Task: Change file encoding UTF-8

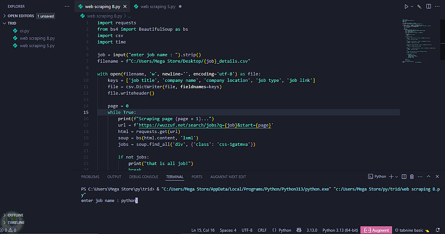Action: click(247, 230)
